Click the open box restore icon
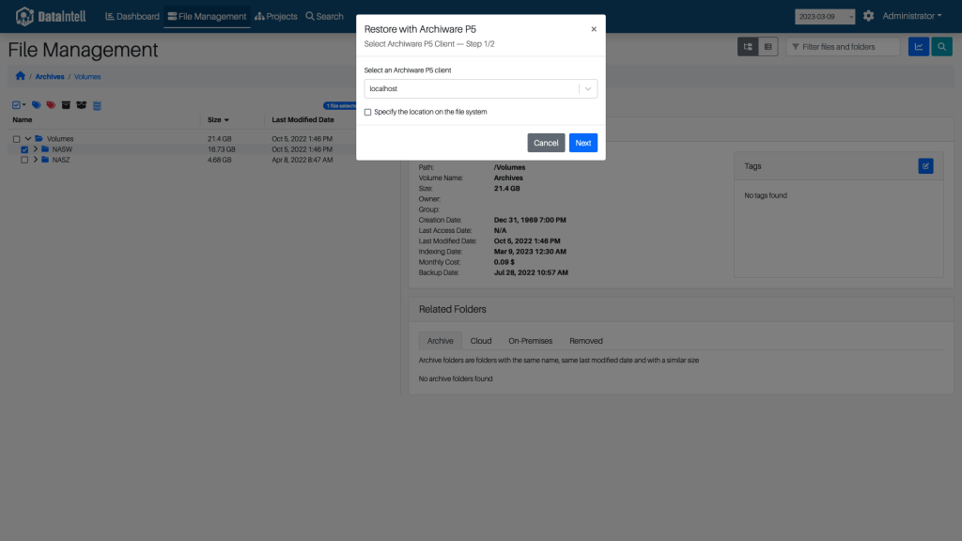 coord(81,105)
